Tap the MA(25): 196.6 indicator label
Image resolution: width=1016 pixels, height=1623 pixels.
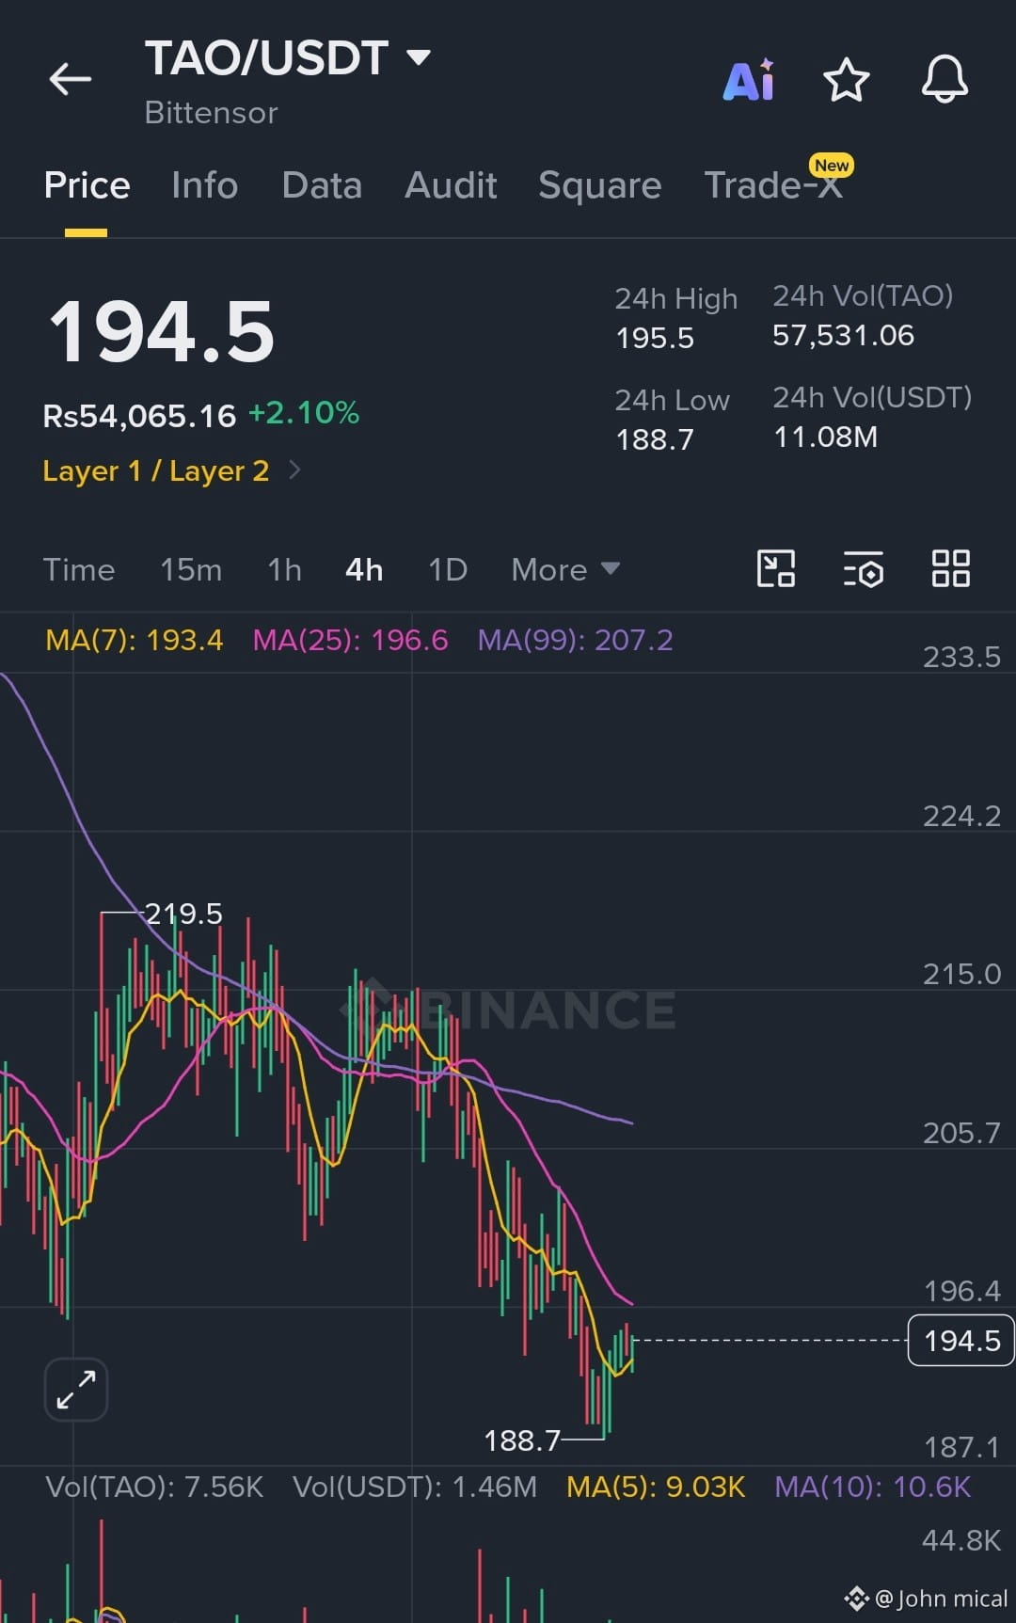[x=351, y=641]
